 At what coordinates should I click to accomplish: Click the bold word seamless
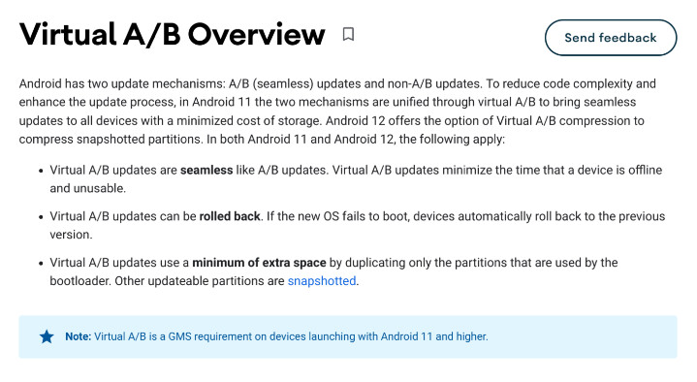click(x=206, y=170)
